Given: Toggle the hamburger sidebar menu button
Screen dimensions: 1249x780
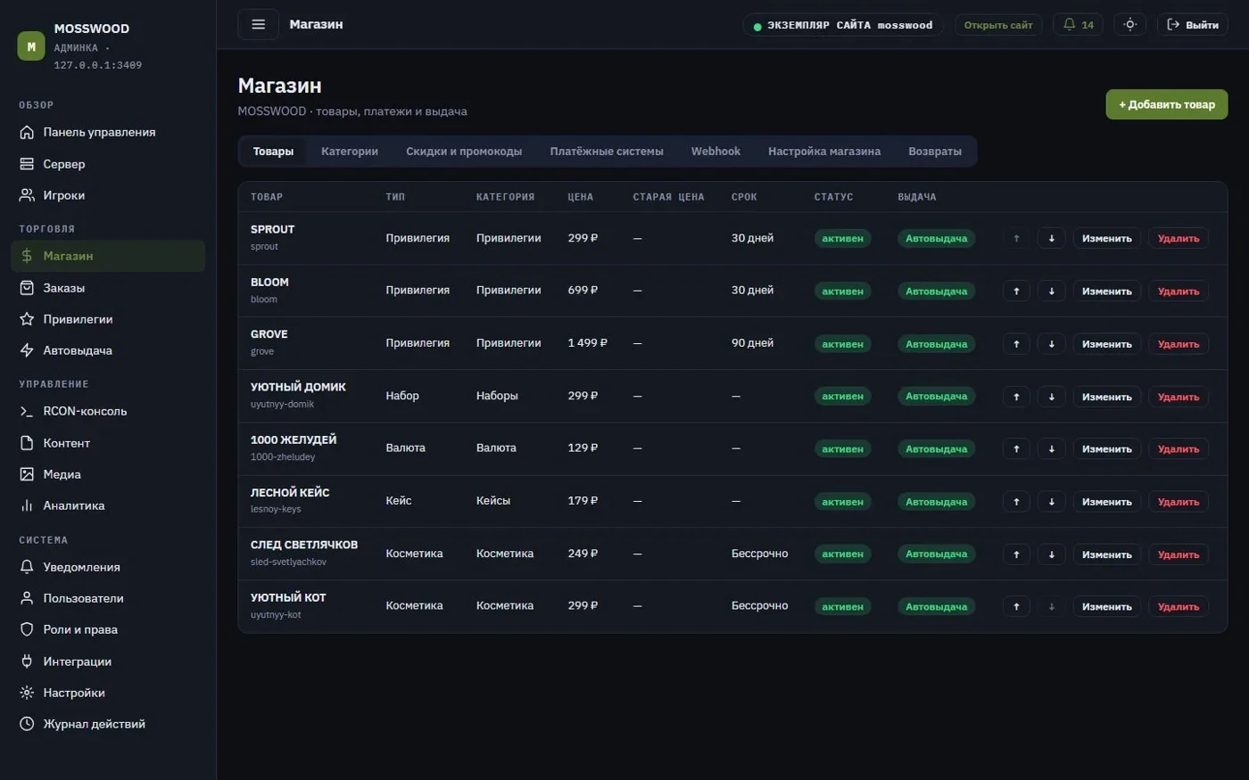Looking at the screenshot, I should tap(258, 24).
